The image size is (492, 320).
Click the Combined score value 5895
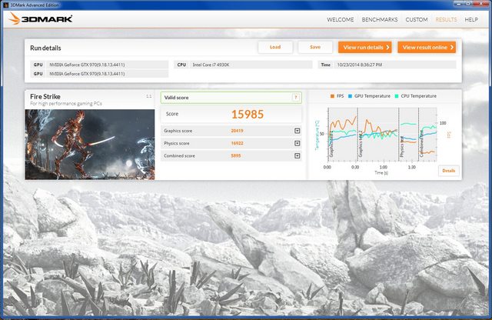point(236,155)
